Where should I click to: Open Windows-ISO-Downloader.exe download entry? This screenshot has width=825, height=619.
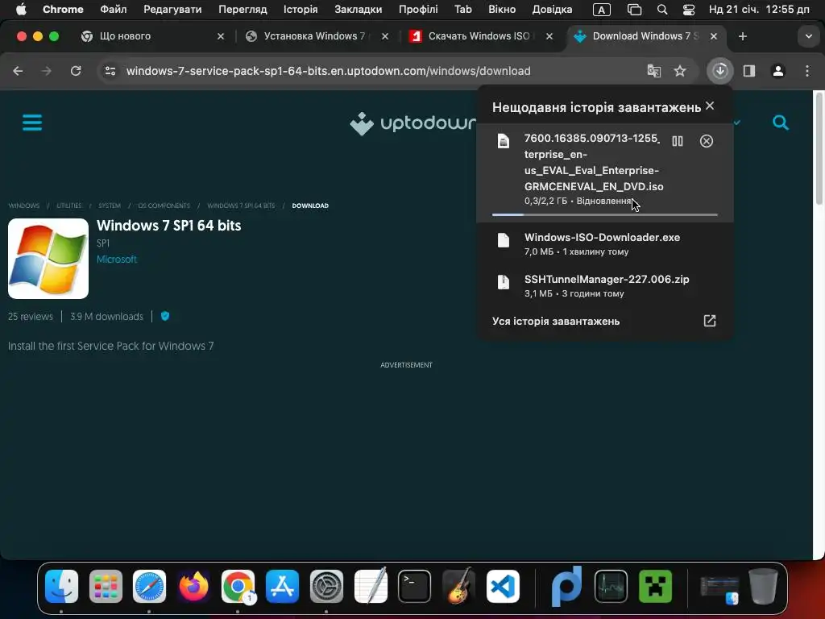604,243
